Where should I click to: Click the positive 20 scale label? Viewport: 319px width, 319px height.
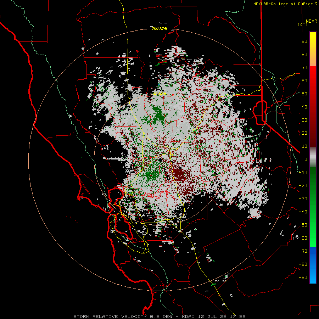click(304, 133)
